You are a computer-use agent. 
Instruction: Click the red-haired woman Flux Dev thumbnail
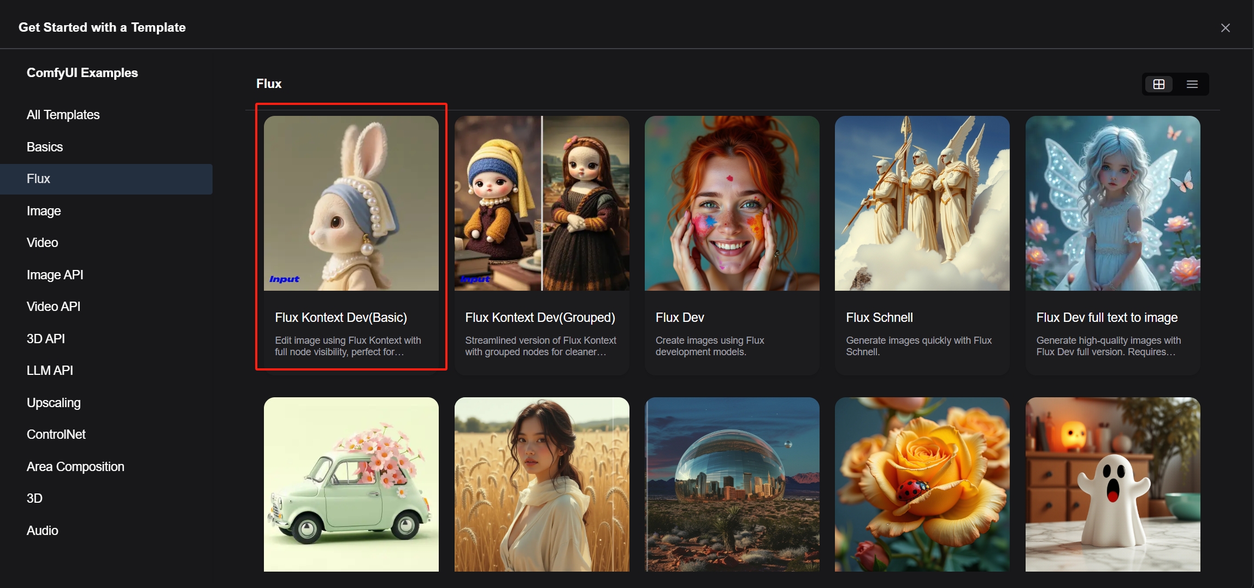[x=732, y=203]
